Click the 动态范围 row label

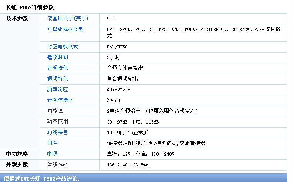coord(57,122)
